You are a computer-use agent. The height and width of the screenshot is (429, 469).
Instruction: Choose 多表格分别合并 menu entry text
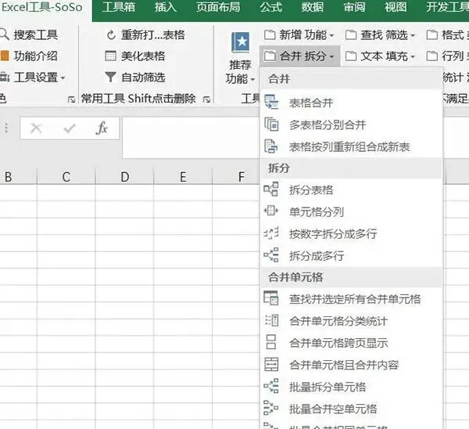pos(328,124)
